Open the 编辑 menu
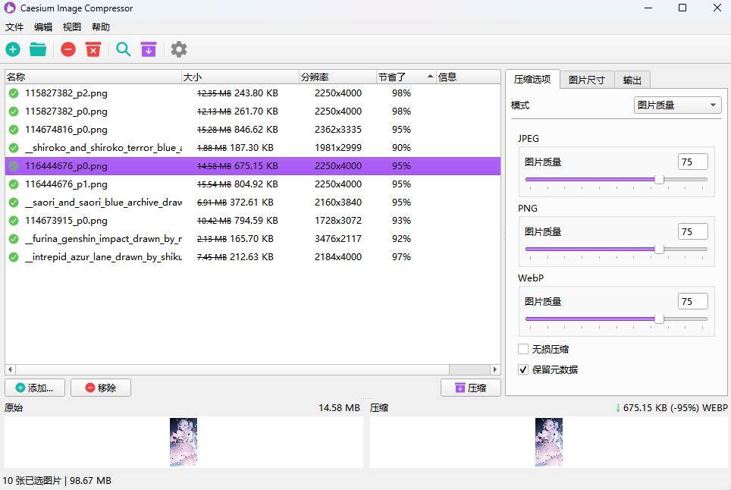731x490 pixels. point(43,27)
